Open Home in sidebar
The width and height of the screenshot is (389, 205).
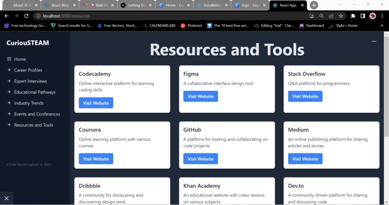coord(20,59)
